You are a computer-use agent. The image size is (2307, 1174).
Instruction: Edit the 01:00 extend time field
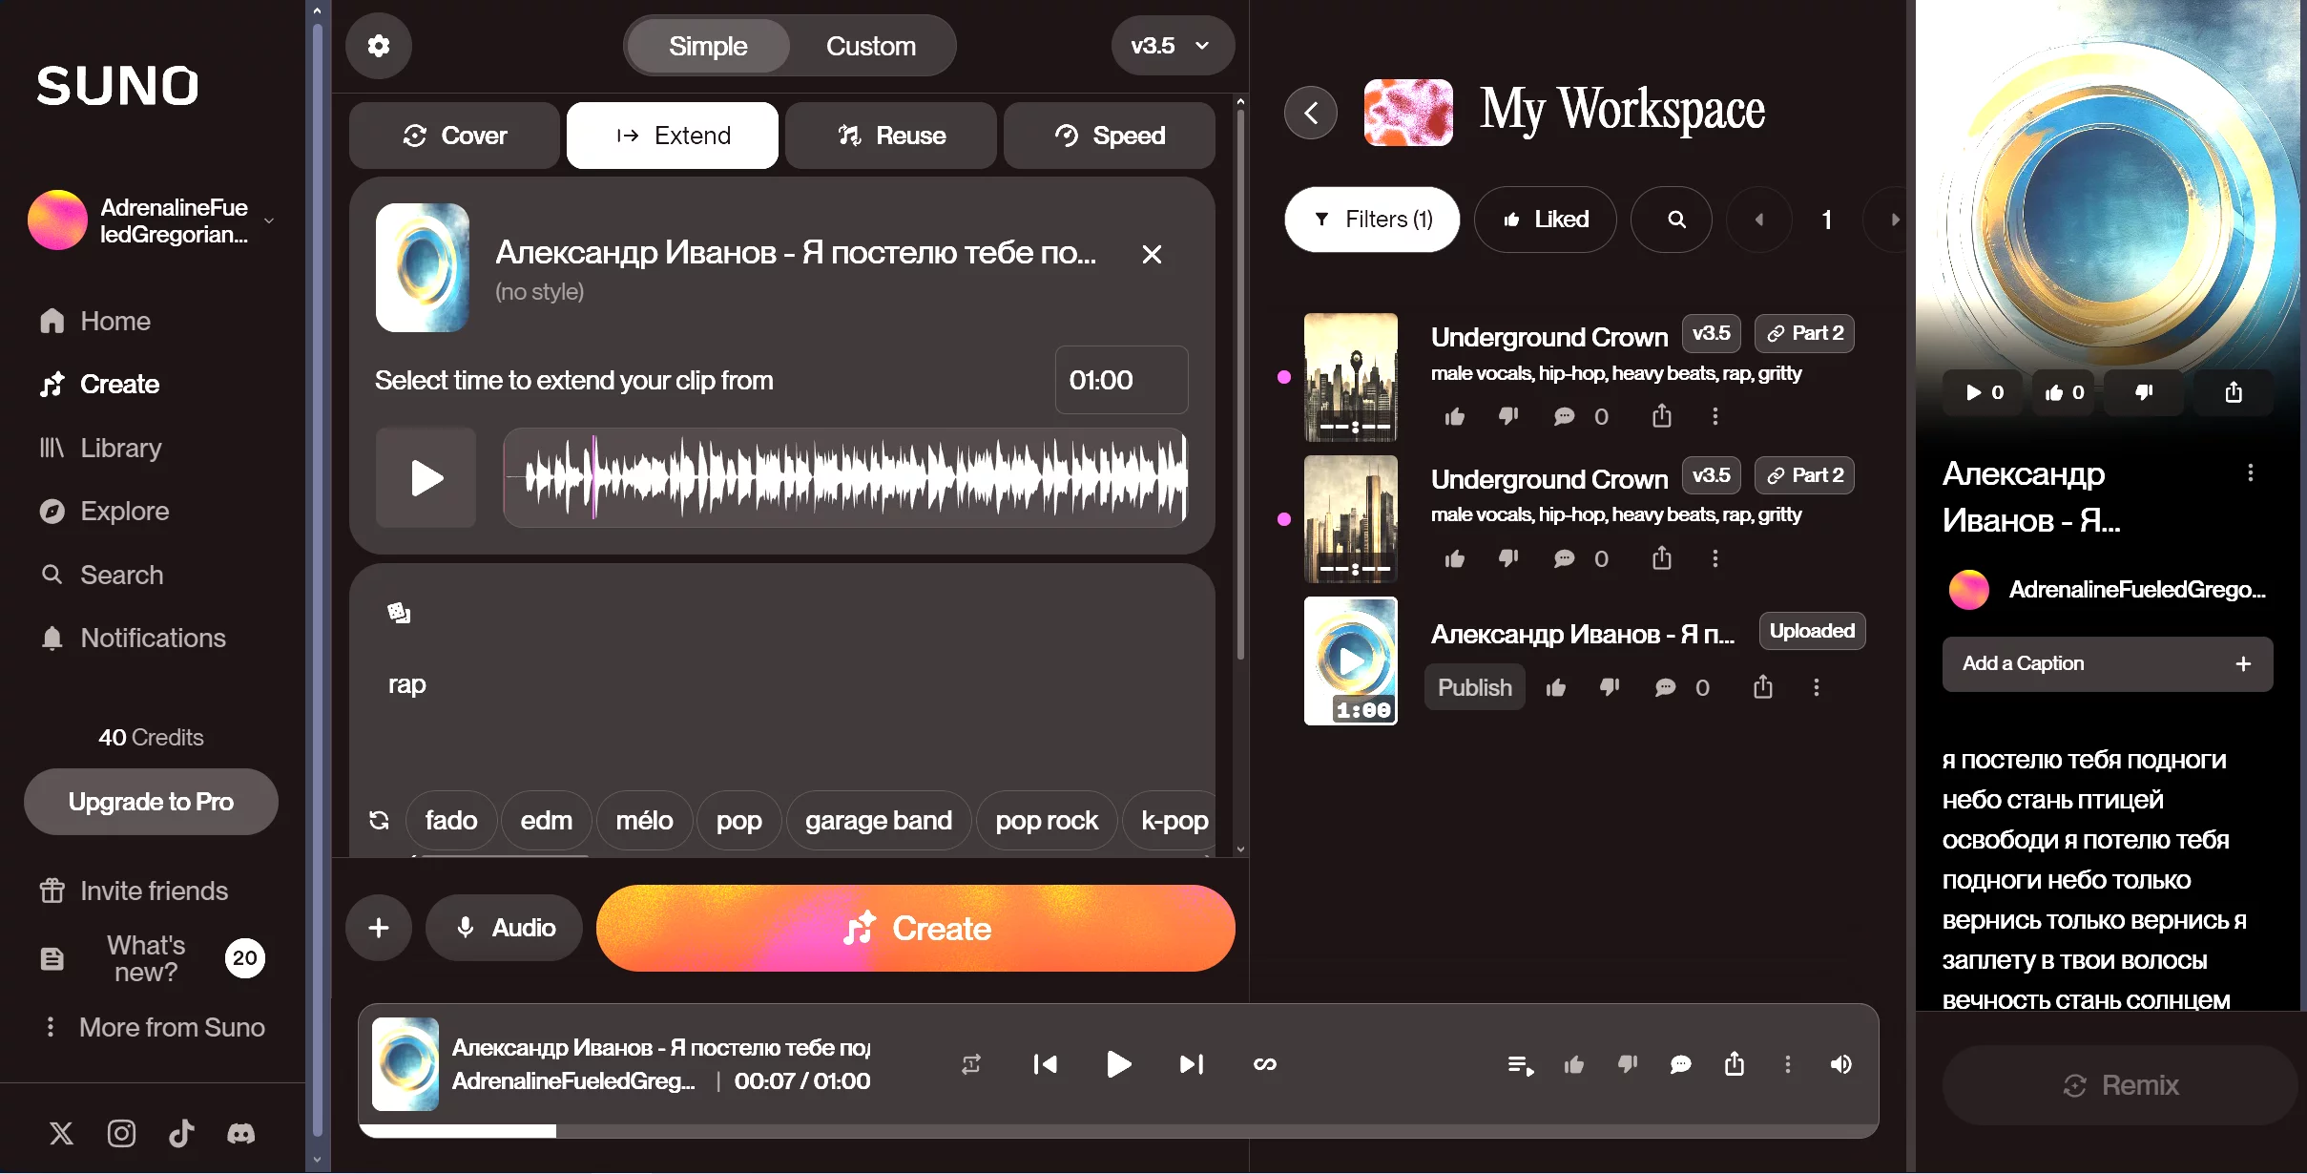tap(1121, 380)
